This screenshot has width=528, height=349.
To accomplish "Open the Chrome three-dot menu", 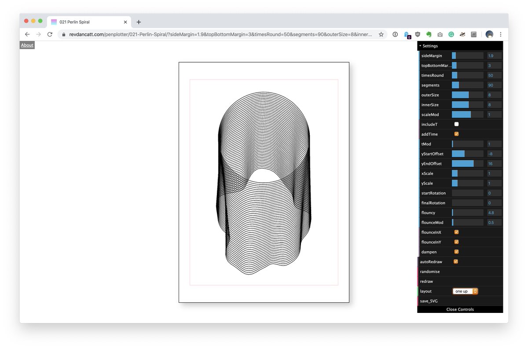I will coord(500,34).
